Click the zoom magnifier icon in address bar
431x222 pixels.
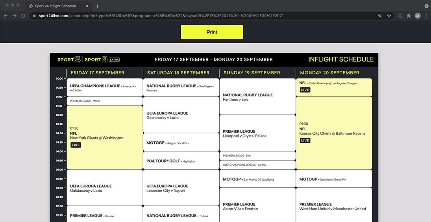point(380,16)
